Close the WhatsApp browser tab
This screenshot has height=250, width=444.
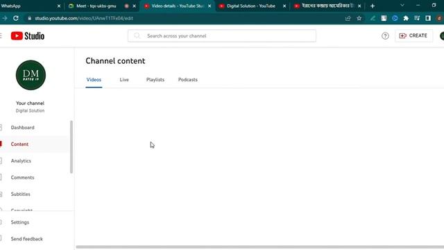click(x=58, y=6)
